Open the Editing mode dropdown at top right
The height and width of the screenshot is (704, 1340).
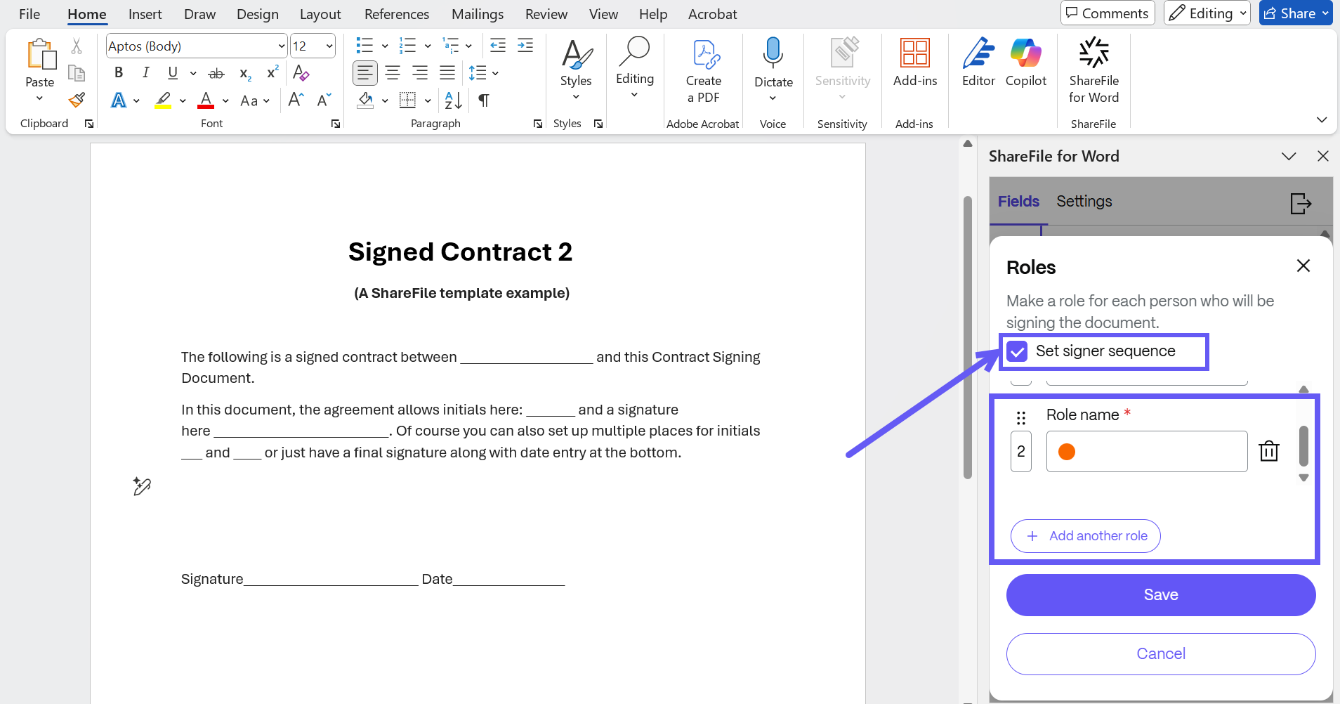point(1207,13)
